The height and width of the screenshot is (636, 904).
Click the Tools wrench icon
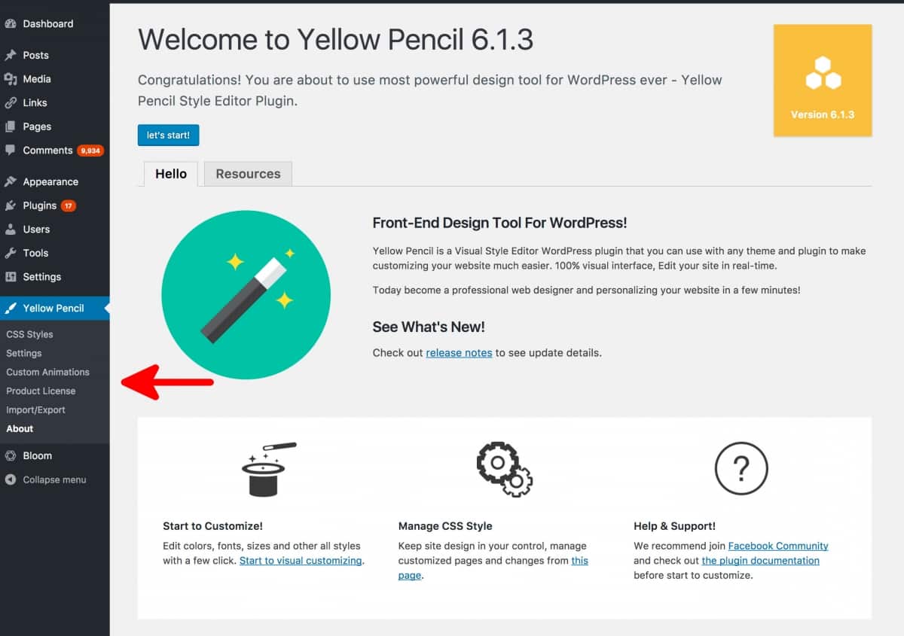(x=11, y=253)
